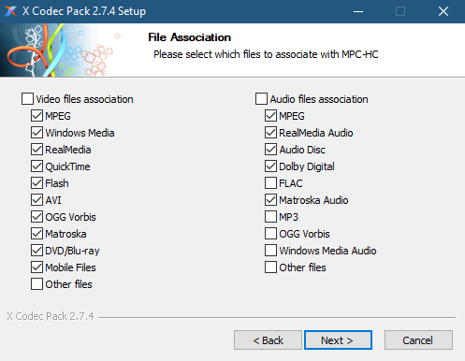Continue with the Next > button

pyautogui.click(x=338, y=340)
